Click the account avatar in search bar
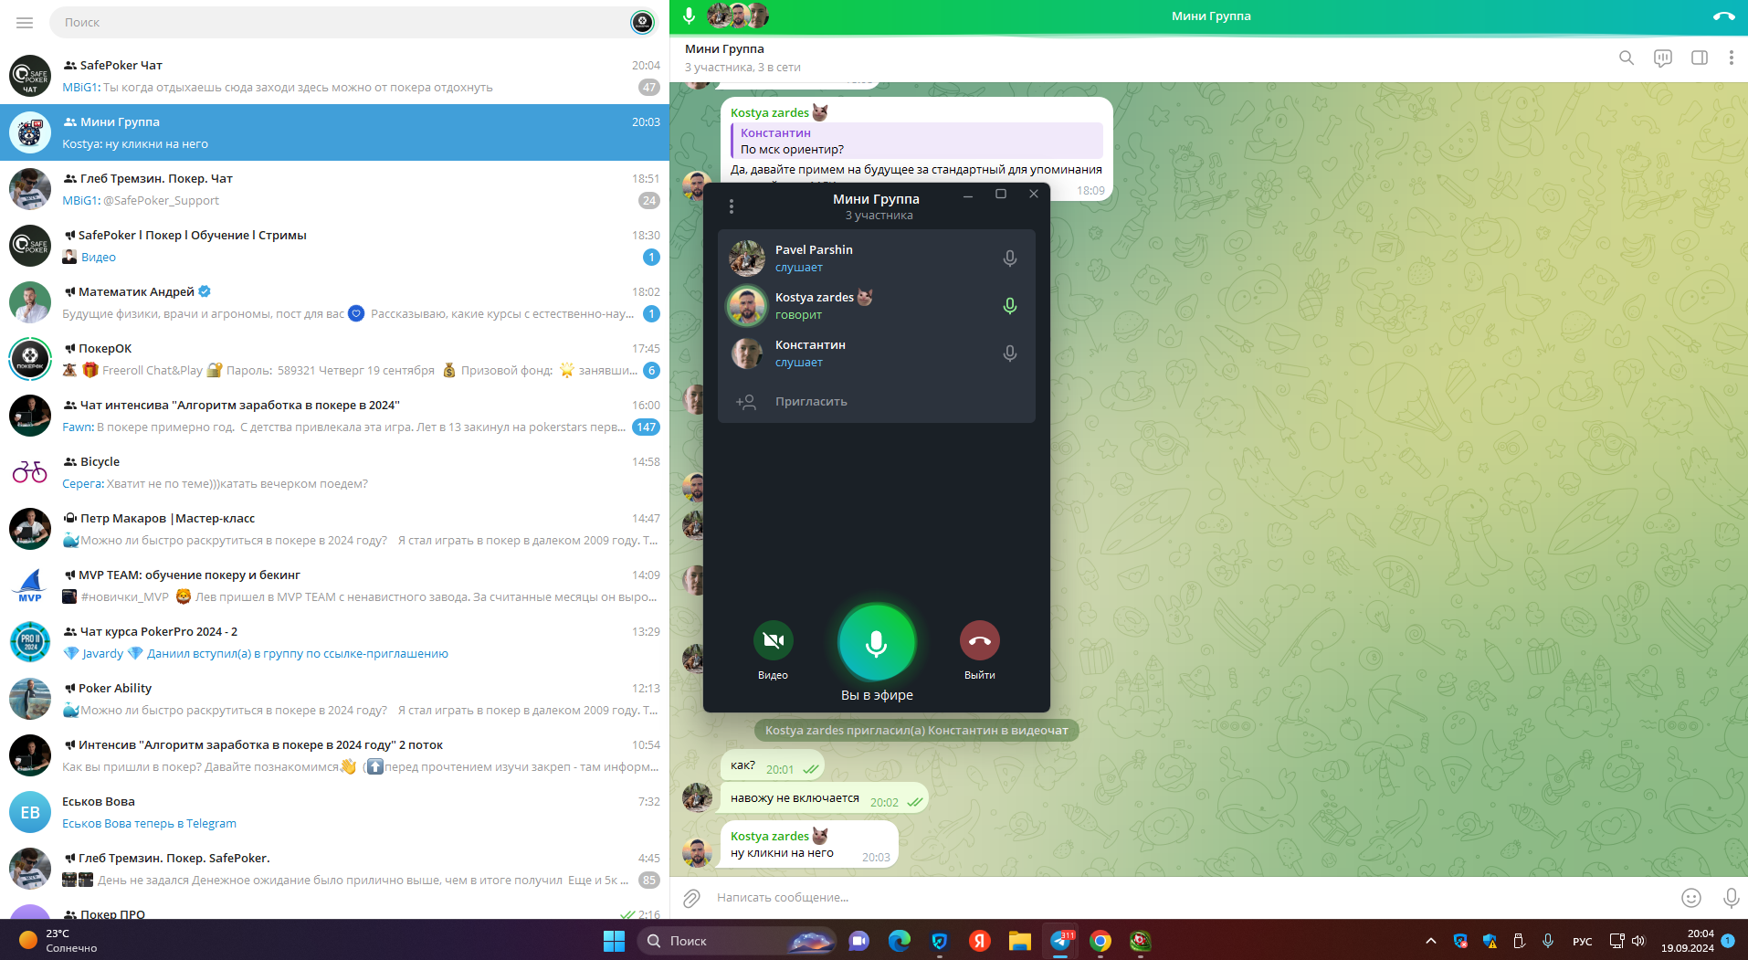This screenshot has width=1748, height=960. pyautogui.click(x=643, y=22)
